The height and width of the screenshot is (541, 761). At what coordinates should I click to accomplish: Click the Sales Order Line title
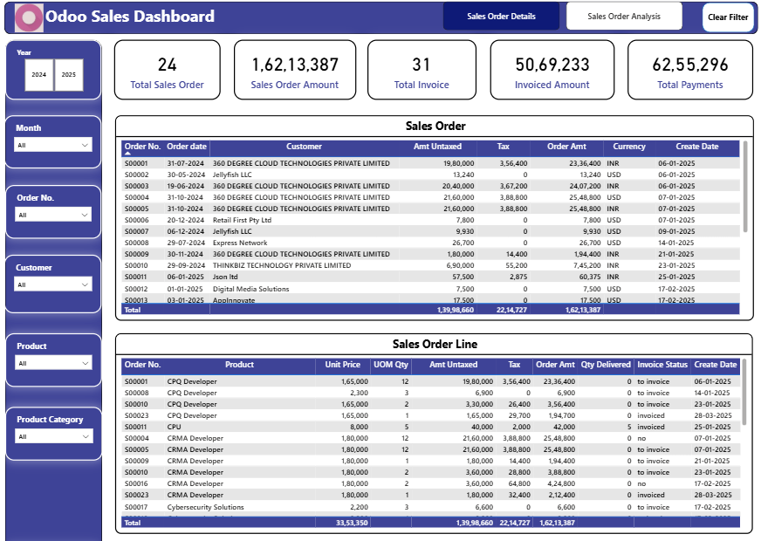(435, 344)
